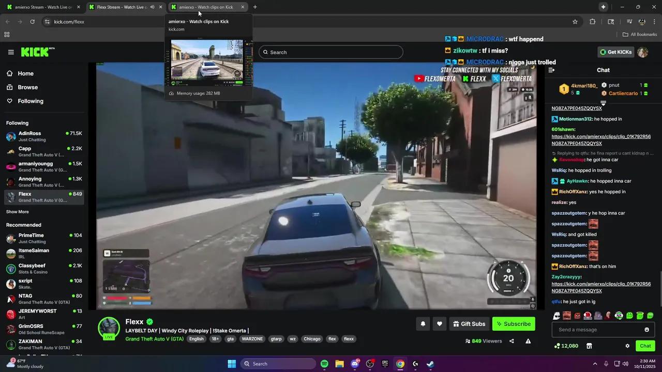
Task: Mute audio on Flexx Stream tab
Action: click(x=152, y=7)
